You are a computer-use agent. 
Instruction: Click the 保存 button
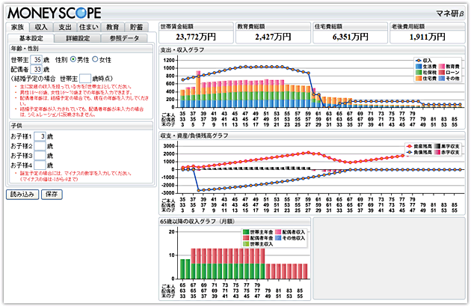(52, 195)
